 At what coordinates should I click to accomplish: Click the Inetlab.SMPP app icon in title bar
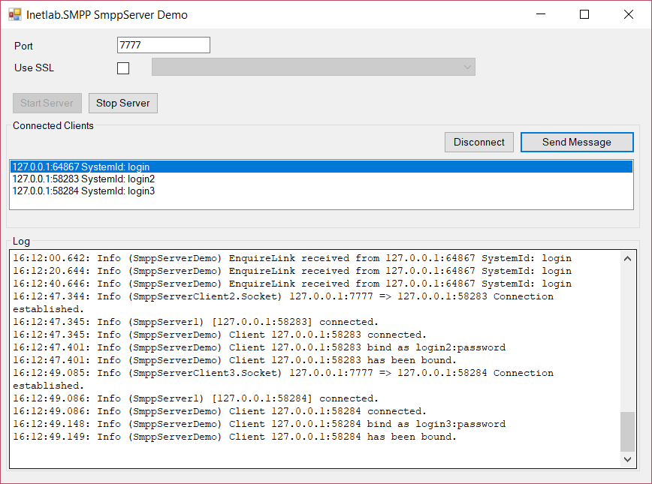pos(15,14)
